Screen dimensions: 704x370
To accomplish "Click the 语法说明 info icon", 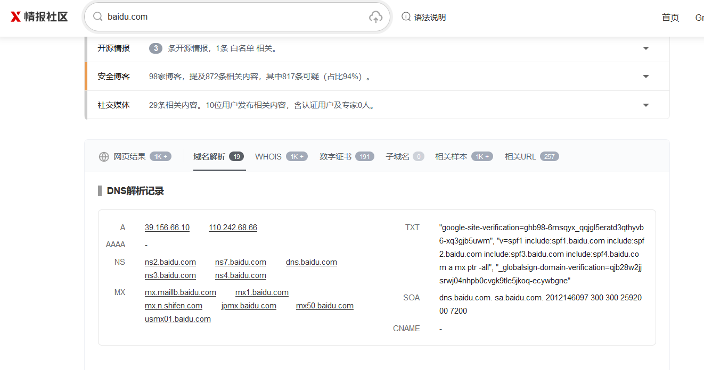I will (406, 16).
